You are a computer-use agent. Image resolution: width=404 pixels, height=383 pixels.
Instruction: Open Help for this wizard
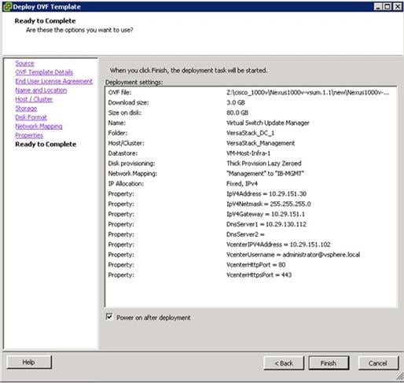click(x=29, y=363)
